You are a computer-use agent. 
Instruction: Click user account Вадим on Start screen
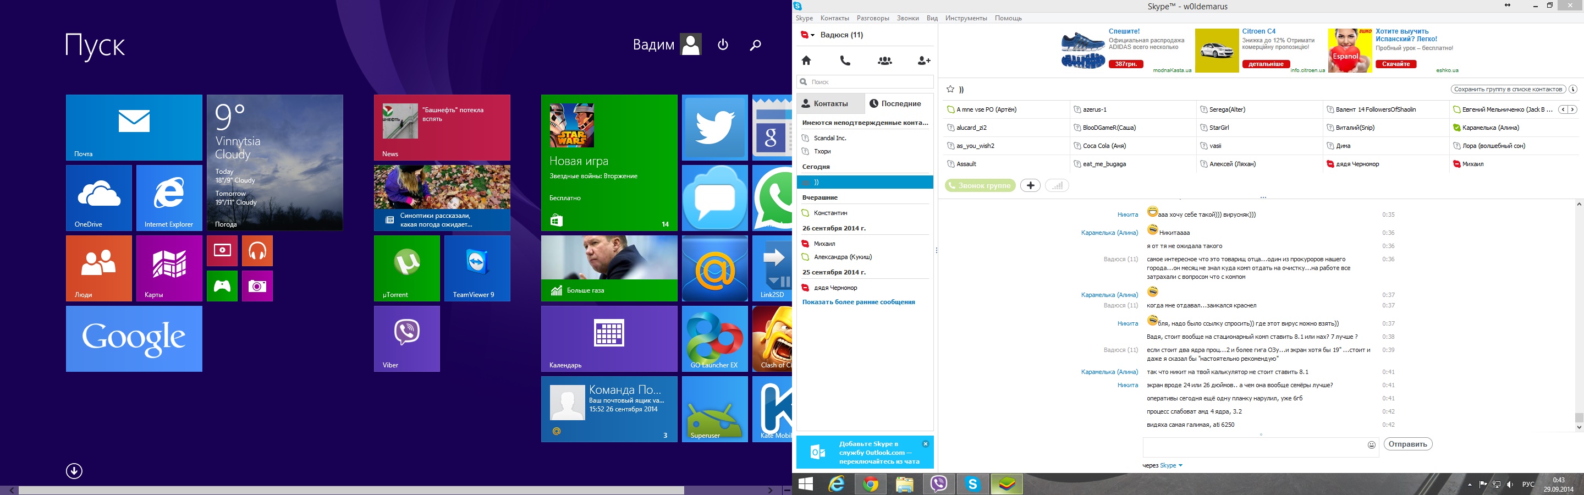click(667, 44)
